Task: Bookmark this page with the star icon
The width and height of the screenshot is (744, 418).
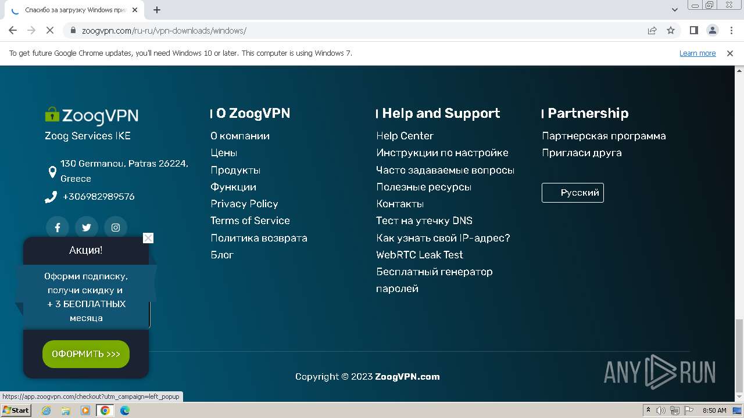Action: pos(671,31)
